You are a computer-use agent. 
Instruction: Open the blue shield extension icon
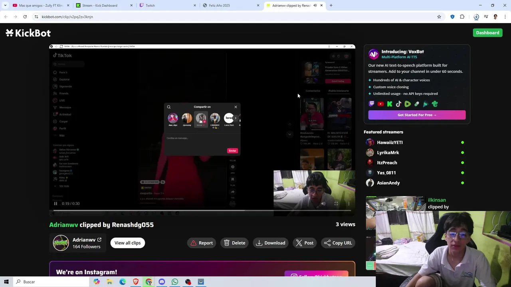(x=452, y=17)
